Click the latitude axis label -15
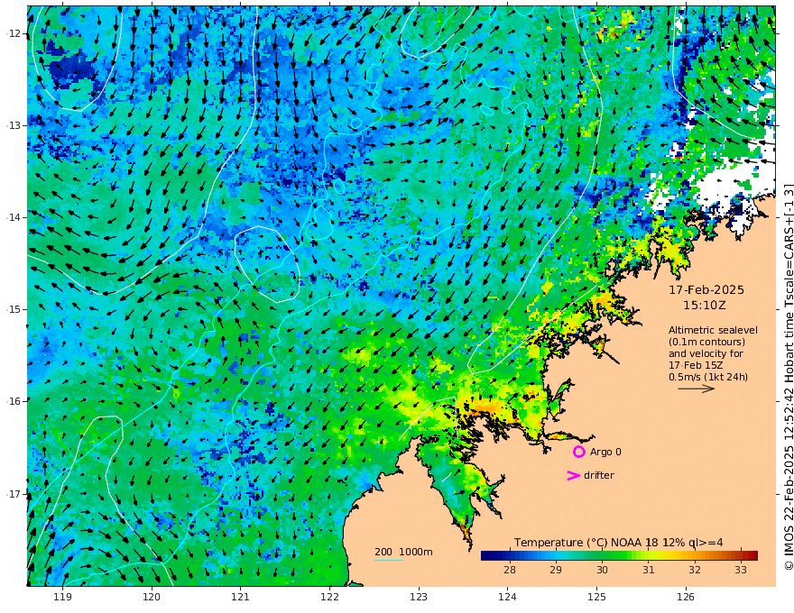Viewport: 794px width, 613px height. (x=14, y=309)
